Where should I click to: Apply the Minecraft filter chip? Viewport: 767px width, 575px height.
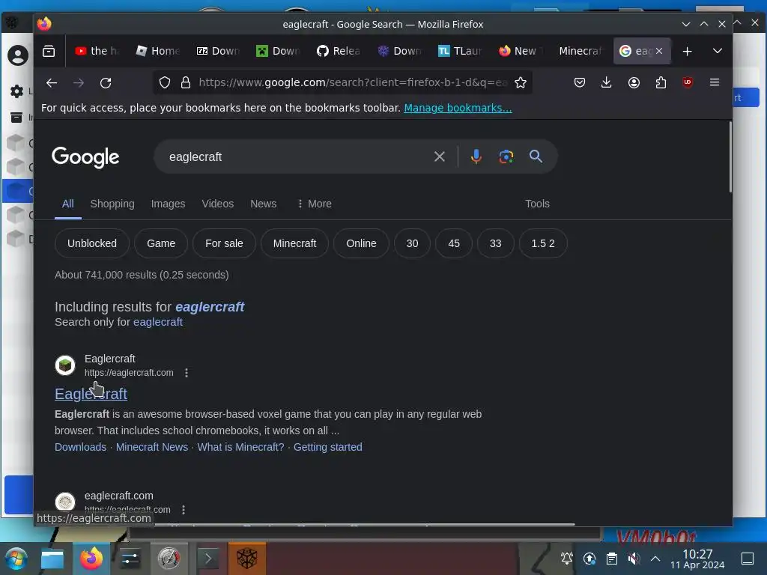coord(294,243)
